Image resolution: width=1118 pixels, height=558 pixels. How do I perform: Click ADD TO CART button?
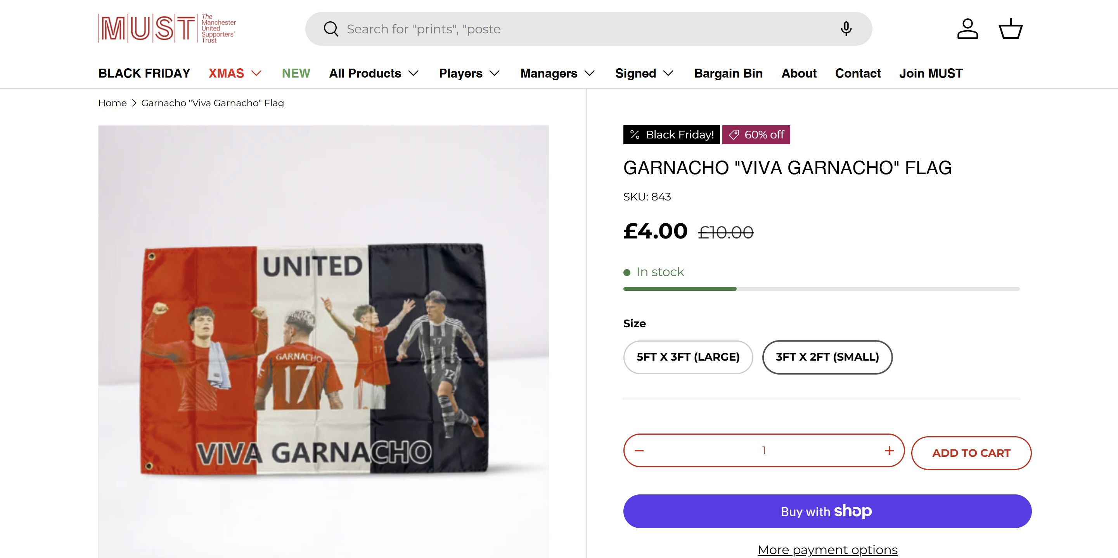[971, 453]
